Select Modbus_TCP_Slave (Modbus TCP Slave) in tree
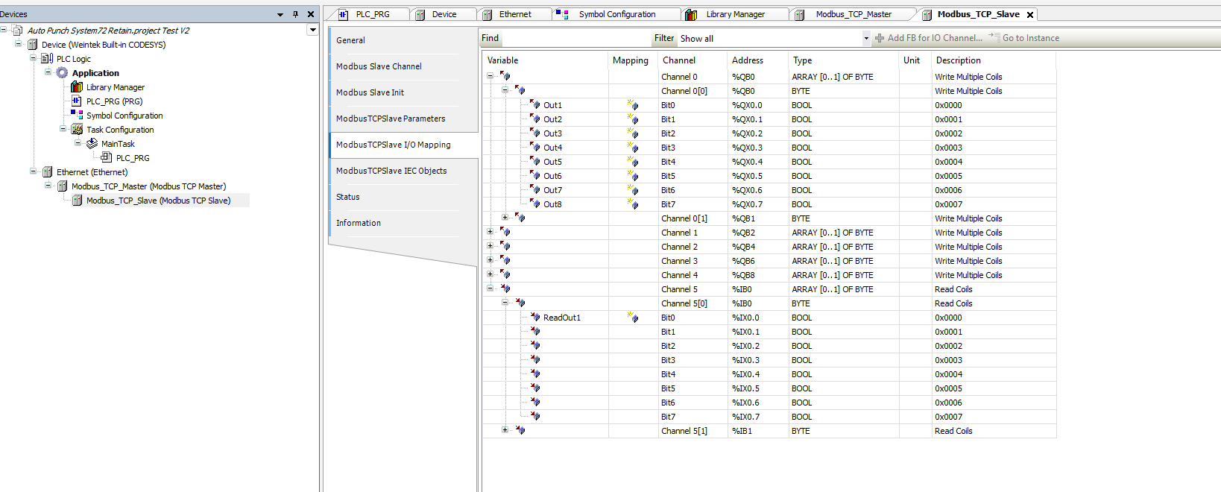1221x492 pixels. (158, 201)
